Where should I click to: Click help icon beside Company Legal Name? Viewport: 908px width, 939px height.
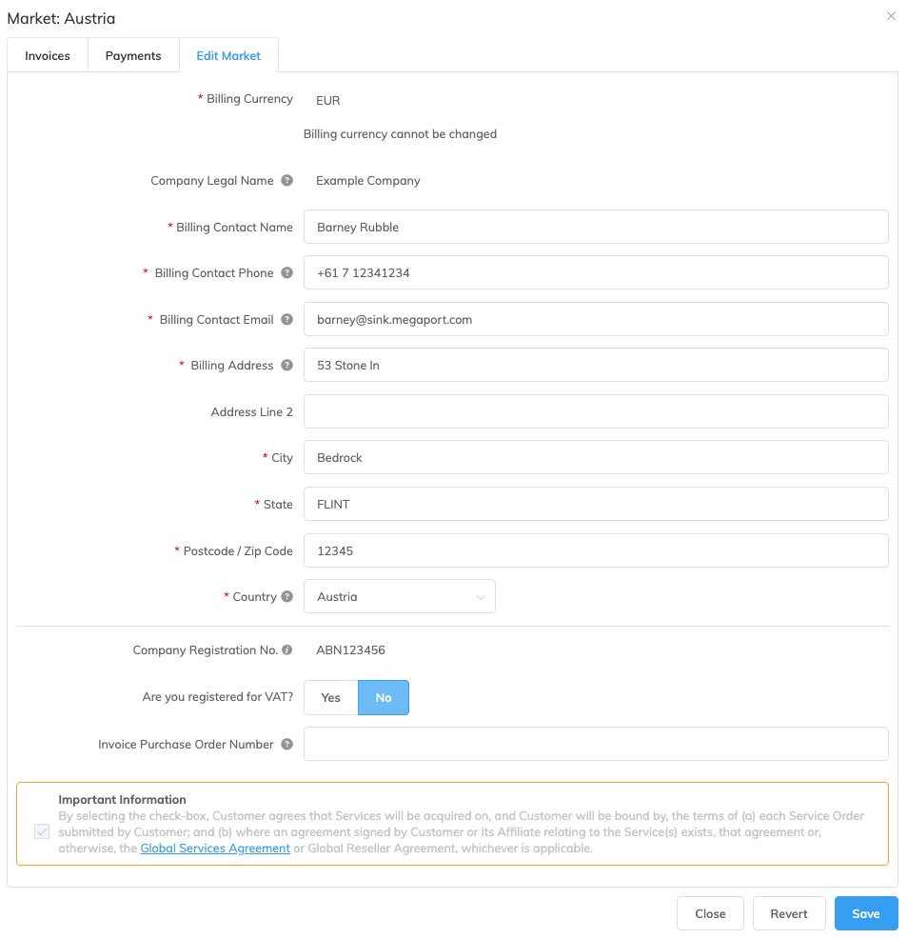pos(286,181)
